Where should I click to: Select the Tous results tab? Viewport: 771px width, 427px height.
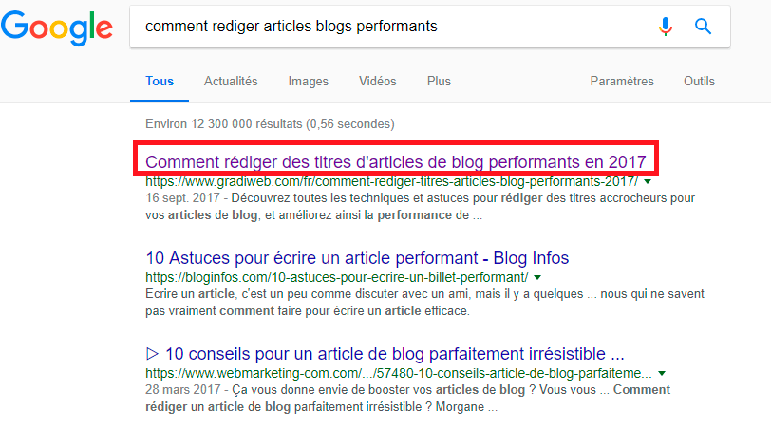click(160, 82)
